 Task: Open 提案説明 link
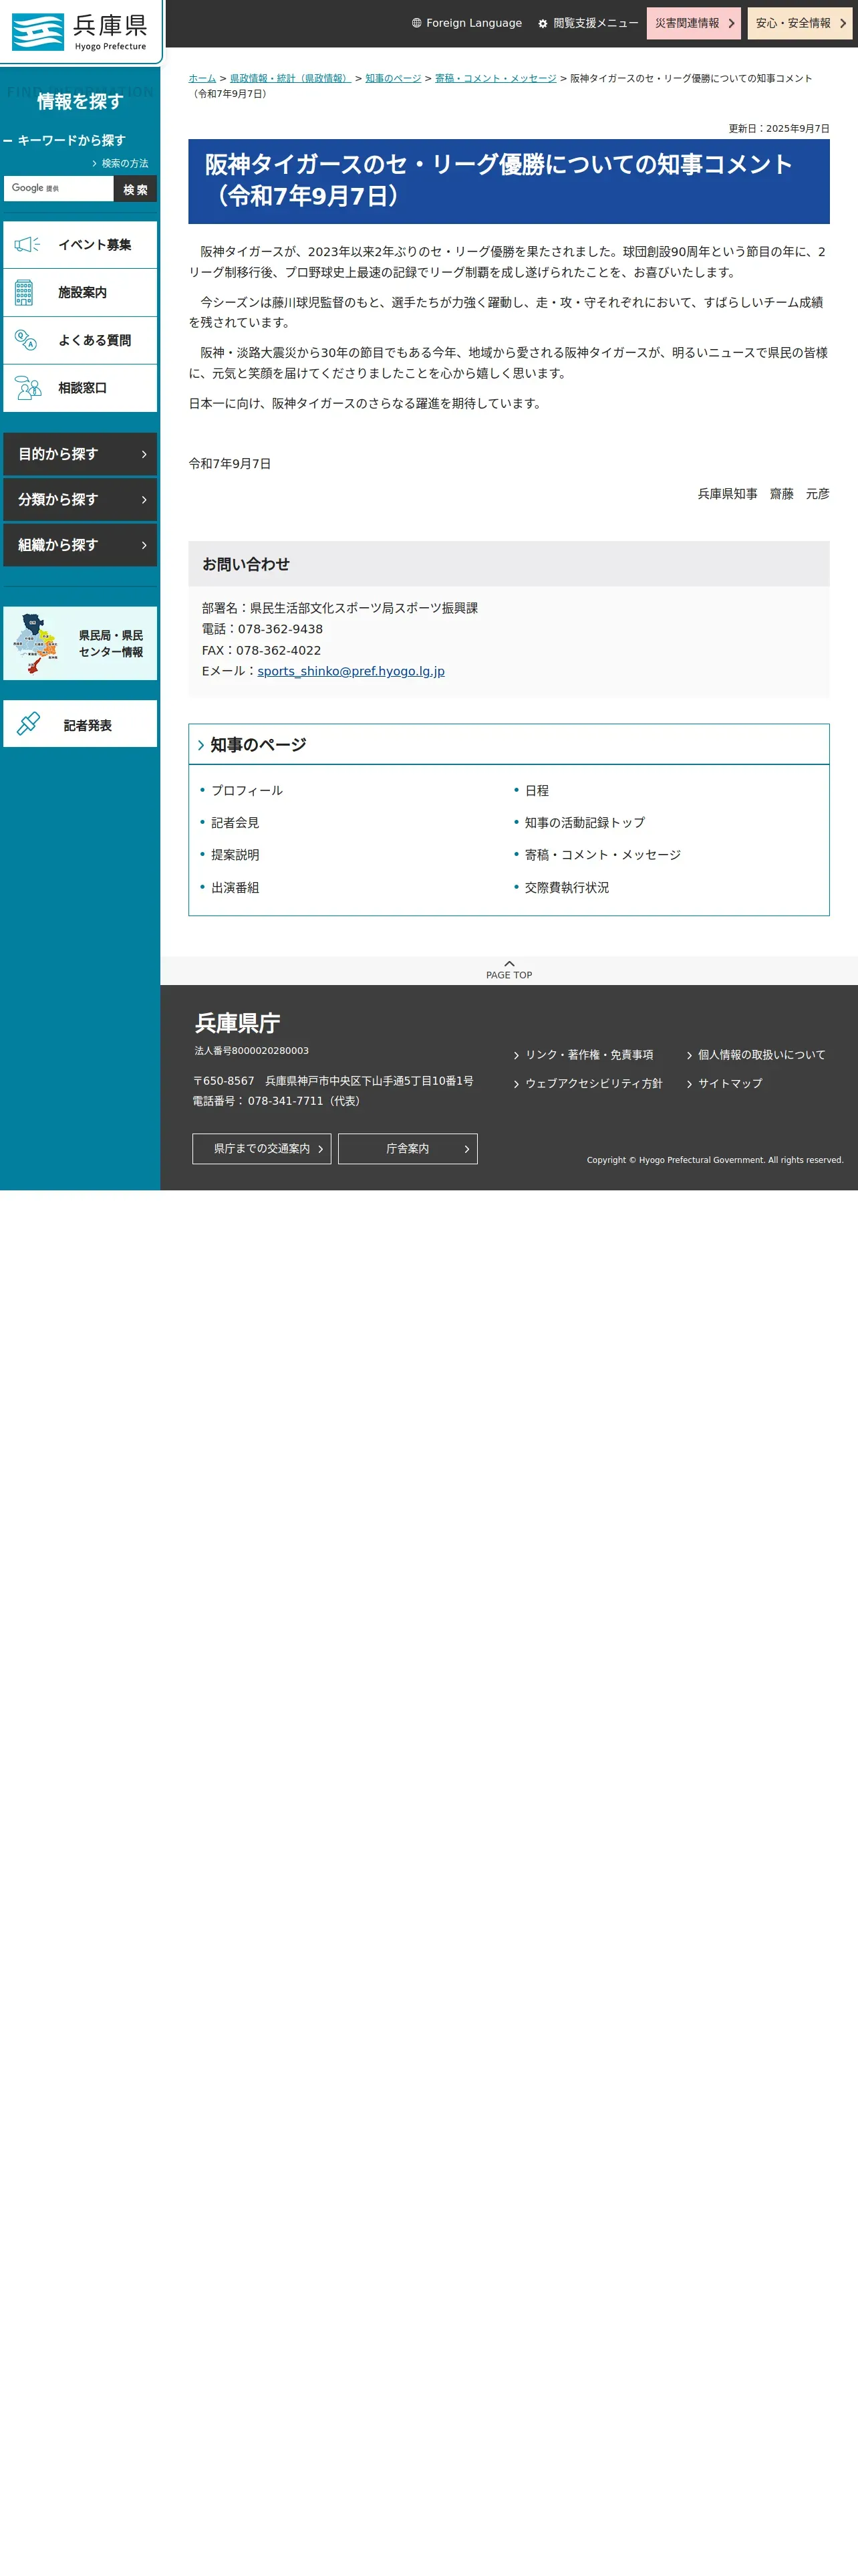(235, 855)
